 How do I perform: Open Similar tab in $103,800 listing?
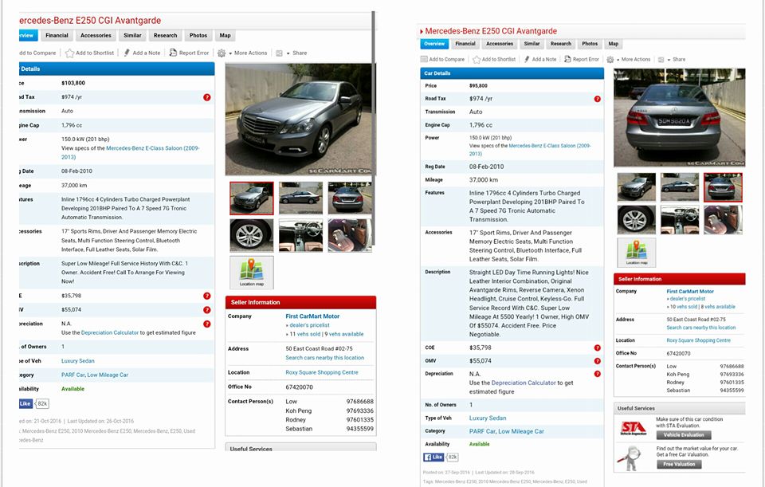132,35
